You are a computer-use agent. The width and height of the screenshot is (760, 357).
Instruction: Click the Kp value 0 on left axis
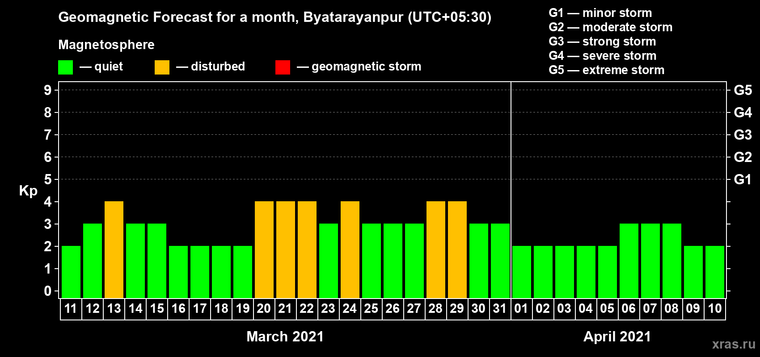pyautogui.click(x=48, y=291)
